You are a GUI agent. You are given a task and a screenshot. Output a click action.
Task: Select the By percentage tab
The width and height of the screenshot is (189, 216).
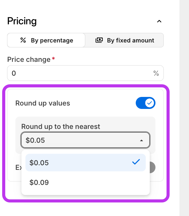click(46, 40)
